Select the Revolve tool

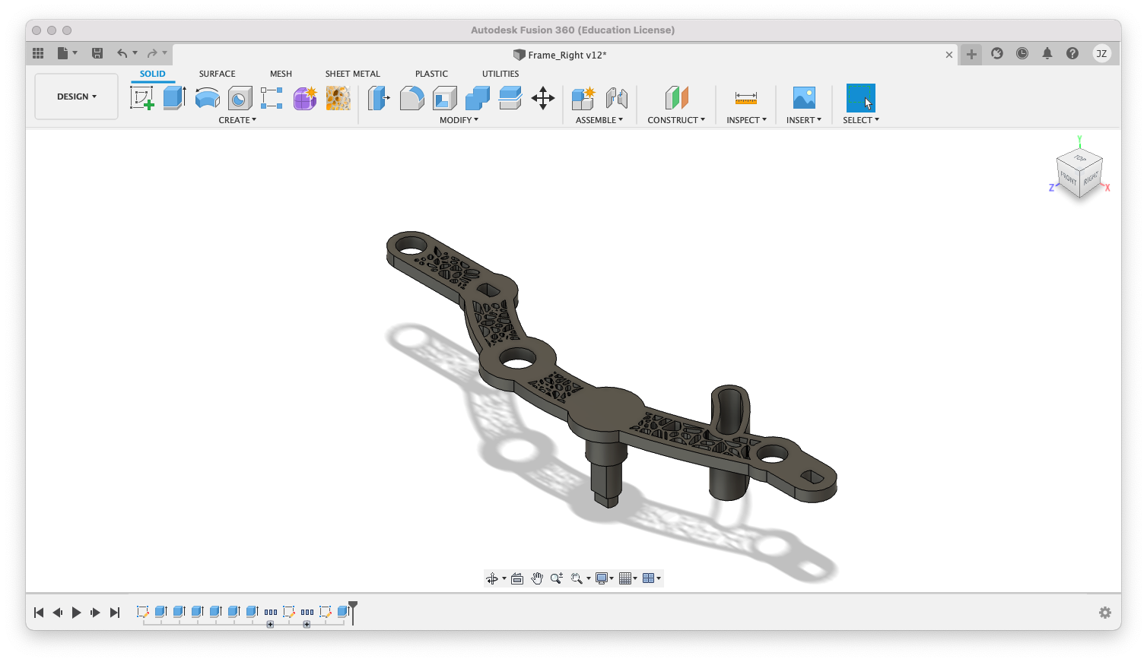coord(208,98)
